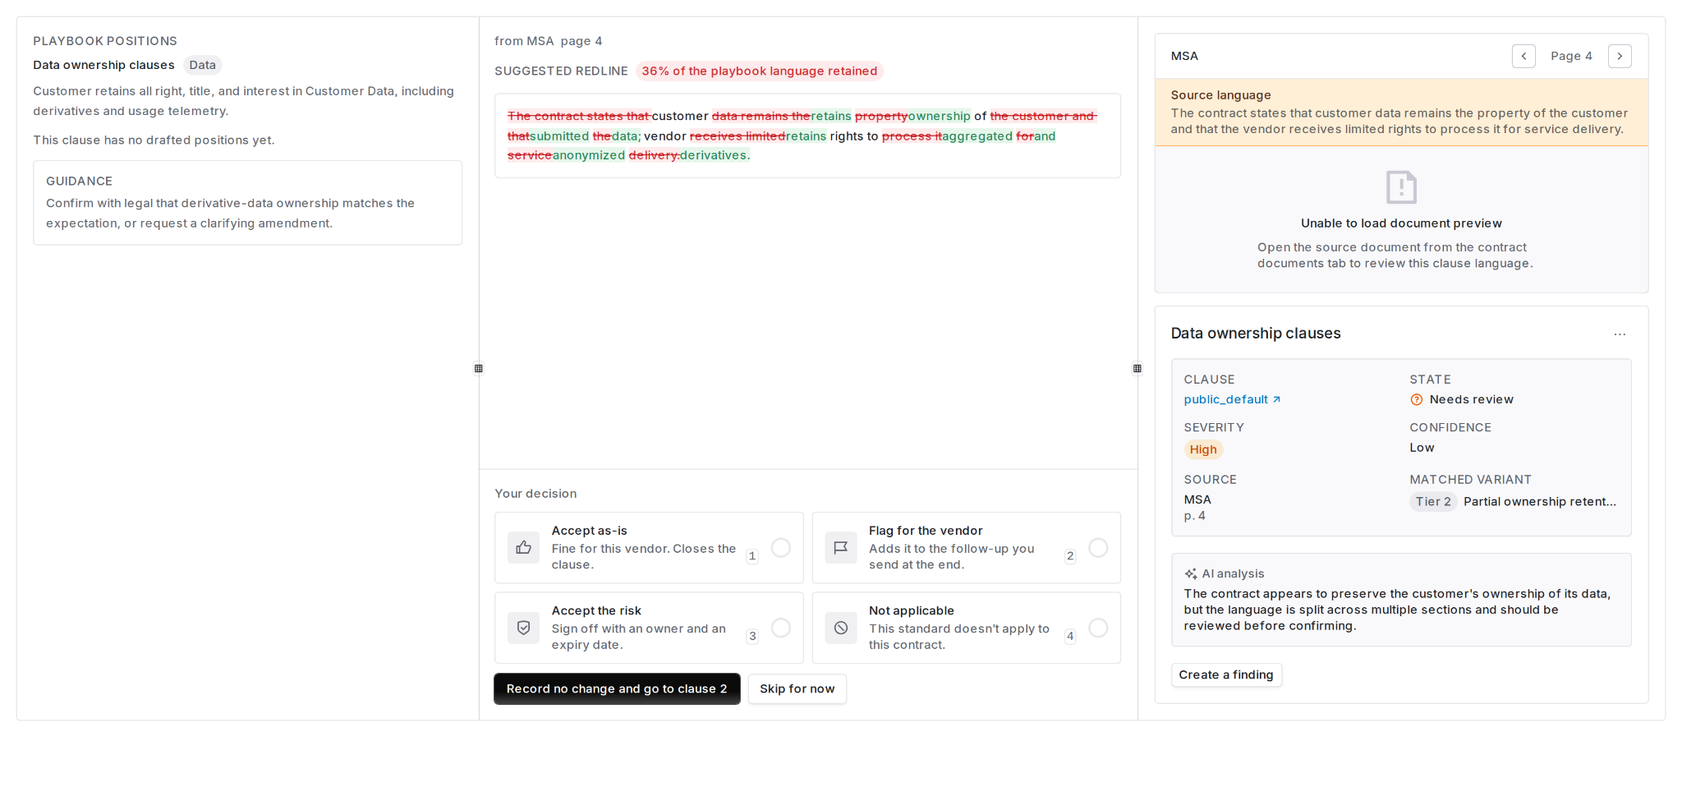Click the shortcut key 1 hint
This screenshot has height=801, width=1682.
[x=751, y=557]
